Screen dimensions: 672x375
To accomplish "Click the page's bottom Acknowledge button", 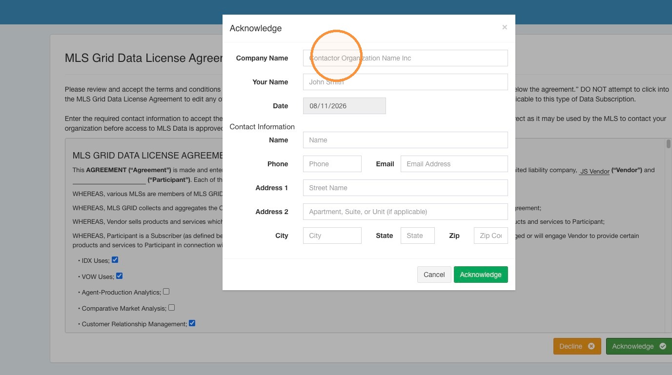I will pyautogui.click(x=639, y=346).
